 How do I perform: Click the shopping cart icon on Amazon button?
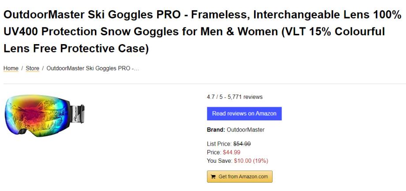[x=214, y=177]
